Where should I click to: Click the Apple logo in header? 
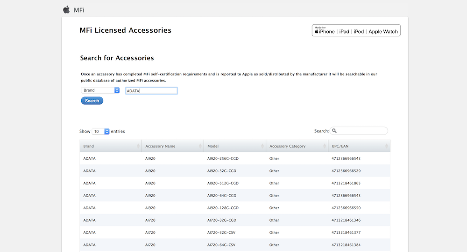click(66, 9)
